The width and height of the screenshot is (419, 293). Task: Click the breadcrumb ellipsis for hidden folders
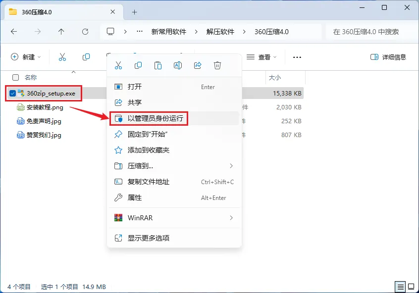140,32
